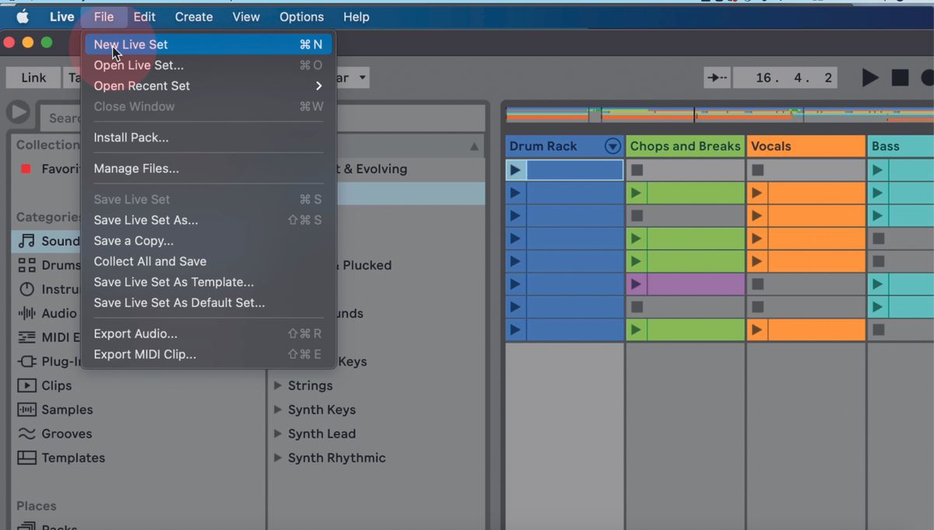Click the red Favorites color tag
934x530 pixels.
click(26, 169)
